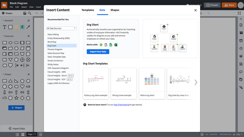Open the File menu
This screenshot has width=244, height=137.
(x=11, y=7)
